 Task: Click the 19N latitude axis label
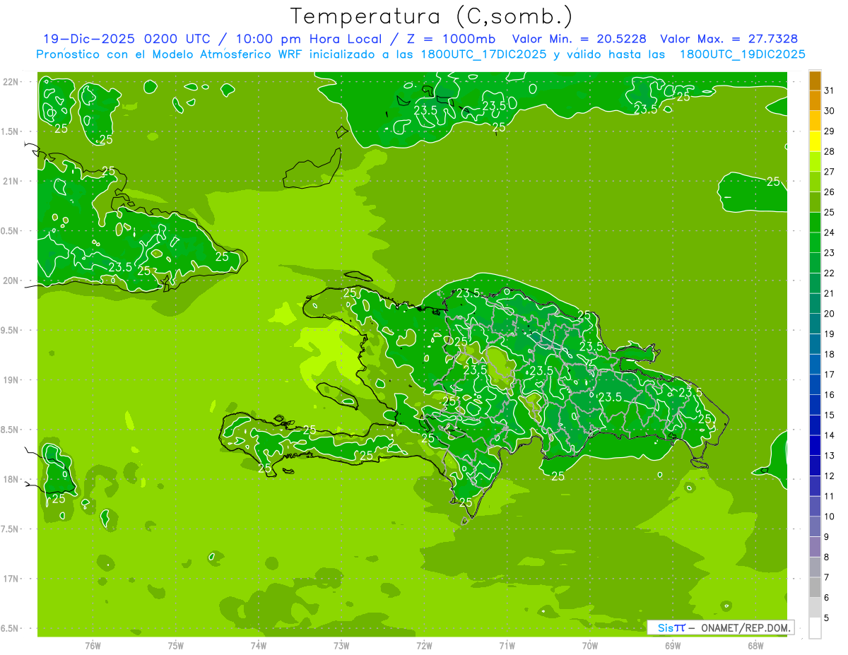[11, 380]
